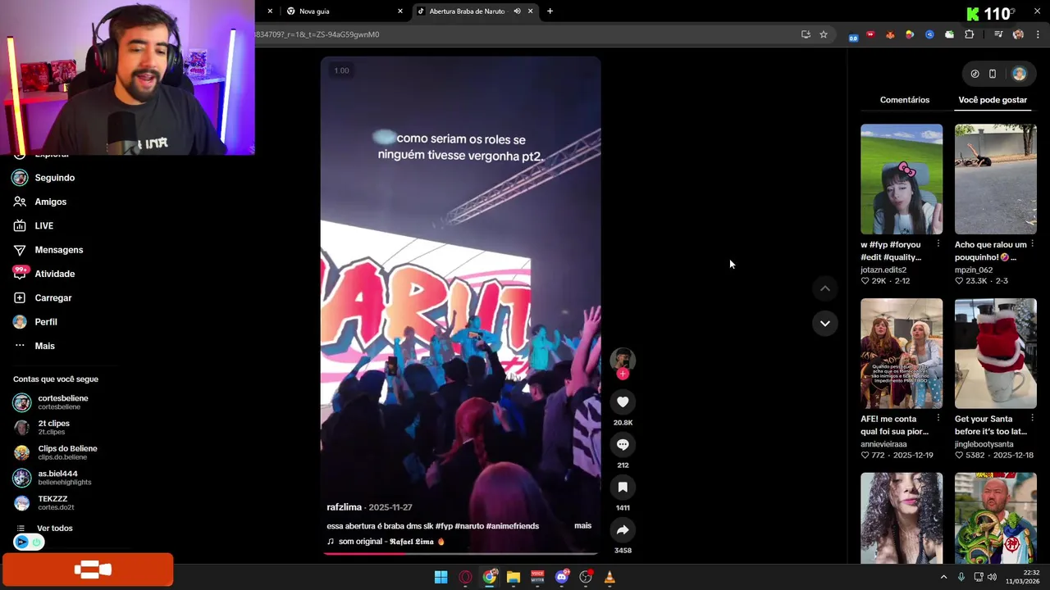Open the Chrome media control icon
1050x590 pixels.
[998, 34]
